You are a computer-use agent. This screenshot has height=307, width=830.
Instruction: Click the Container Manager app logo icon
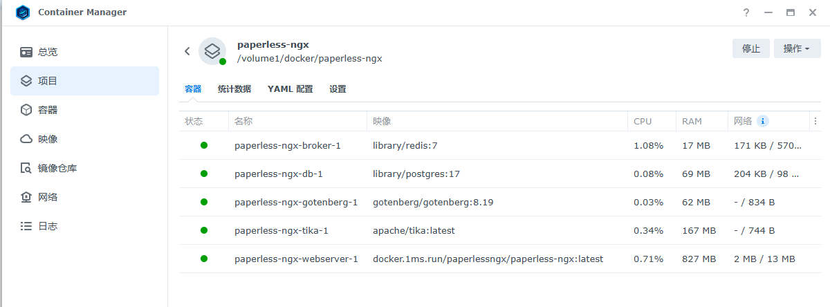click(x=23, y=12)
